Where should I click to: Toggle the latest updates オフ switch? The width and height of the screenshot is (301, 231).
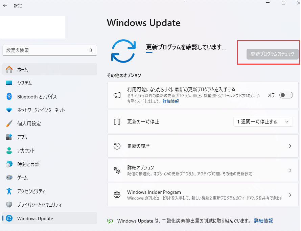coord(286,95)
